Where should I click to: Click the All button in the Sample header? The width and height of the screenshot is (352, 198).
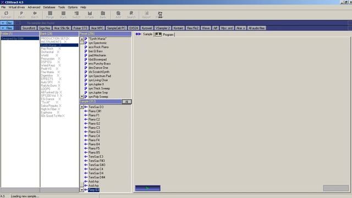tap(127, 102)
